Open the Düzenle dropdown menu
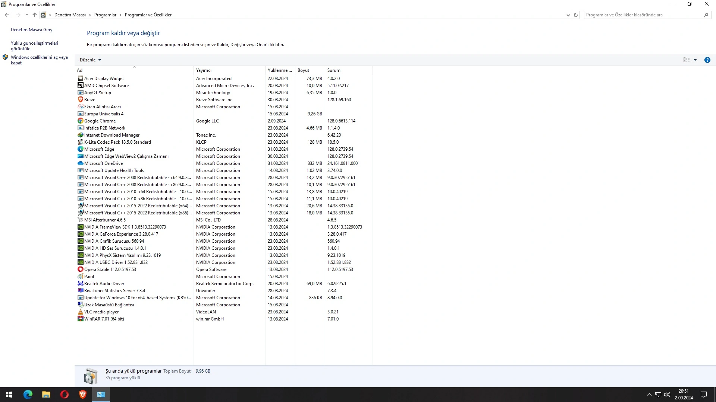 [x=90, y=60]
